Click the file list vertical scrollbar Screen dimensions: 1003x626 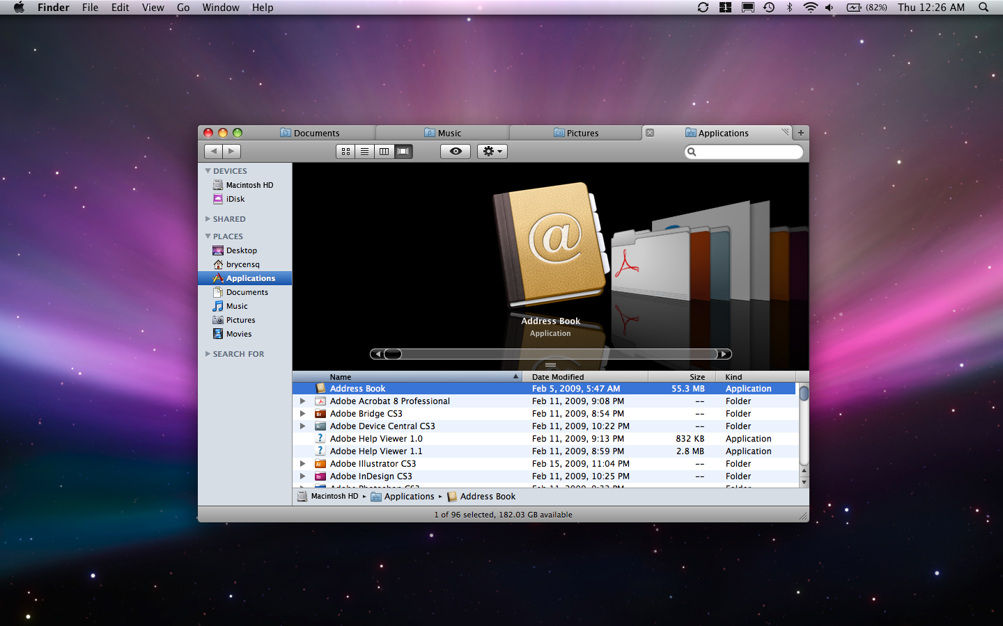click(804, 394)
